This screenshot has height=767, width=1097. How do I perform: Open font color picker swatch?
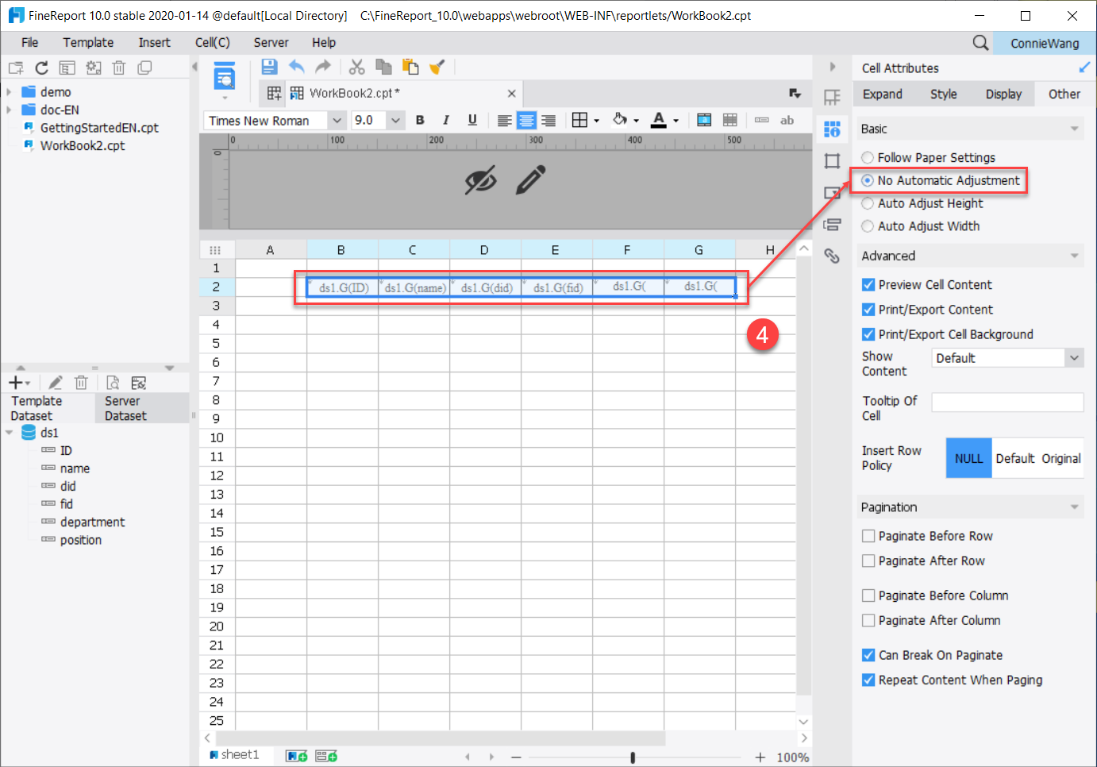click(x=659, y=120)
